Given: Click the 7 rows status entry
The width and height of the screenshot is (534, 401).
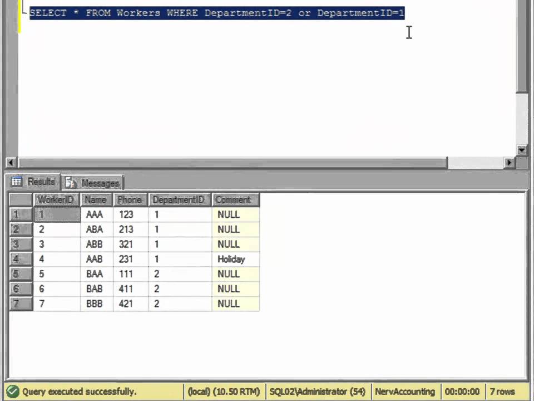Looking at the screenshot, I should coord(502,392).
